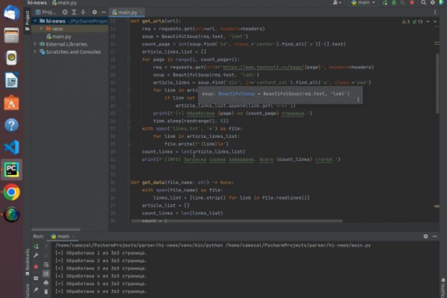
Task: Close the main.py editor tab
Action: pyautogui.click(x=141, y=12)
